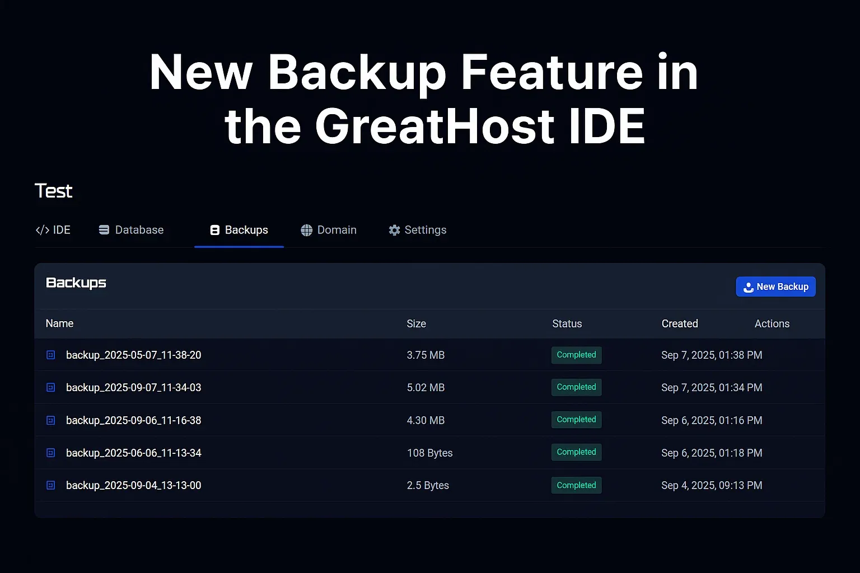Click the file icon beside backup_2025-09-07_11-34-03
This screenshot has width=860, height=573.
(50, 387)
